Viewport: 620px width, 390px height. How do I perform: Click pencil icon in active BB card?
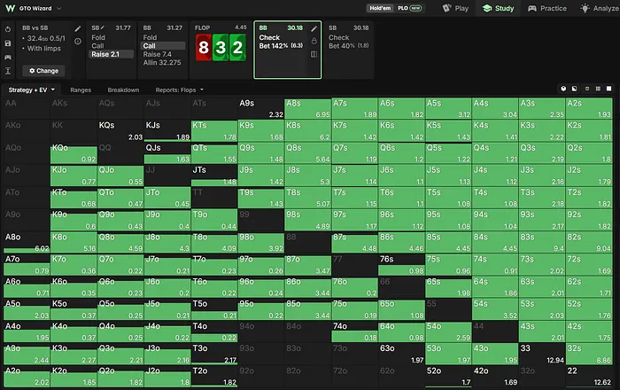314,28
